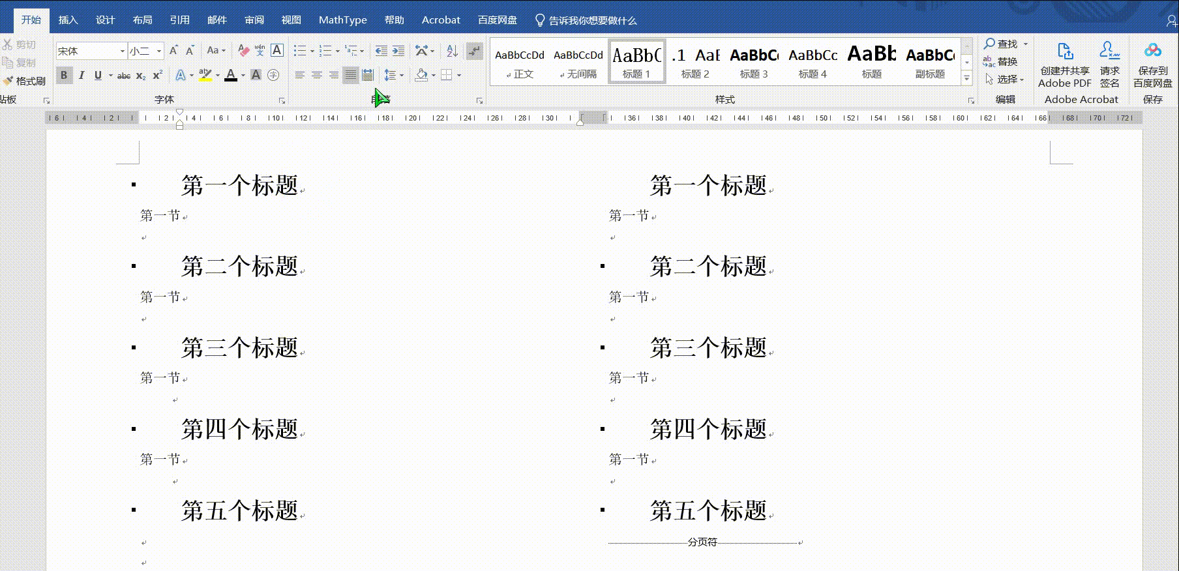This screenshot has width=1179, height=571.
Task: Clear all formatting eraser icon
Action: pyautogui.click(x=243, y=51)
